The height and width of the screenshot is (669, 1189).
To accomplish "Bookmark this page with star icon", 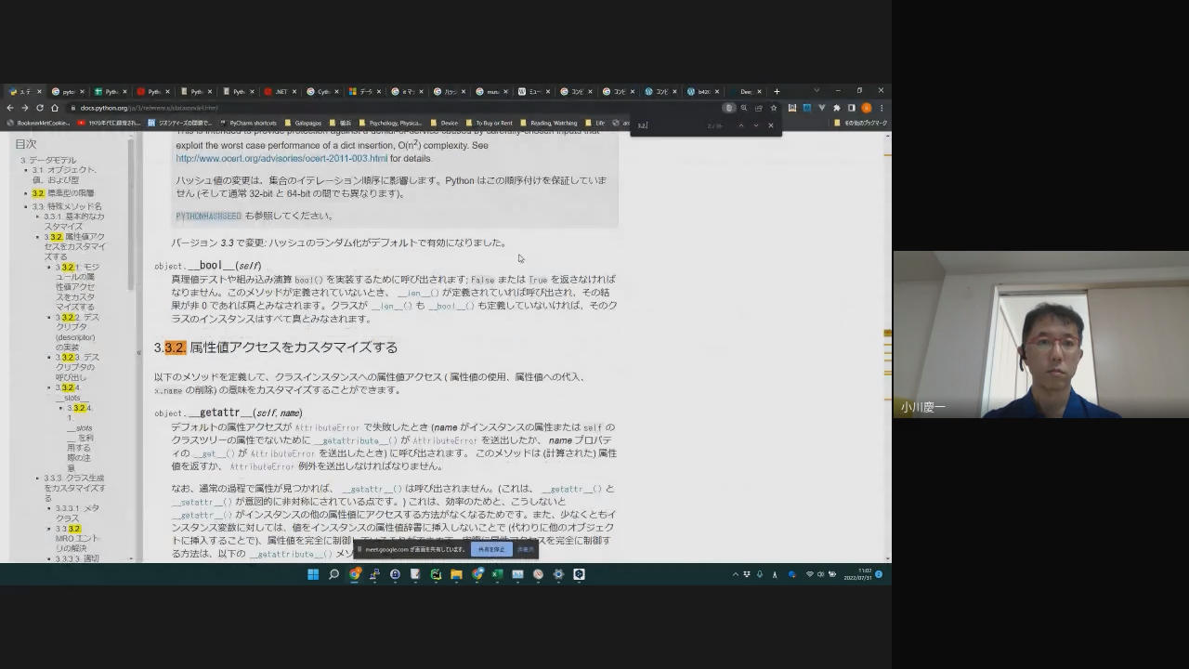I will pyautogui.click(x=773, y=108).
